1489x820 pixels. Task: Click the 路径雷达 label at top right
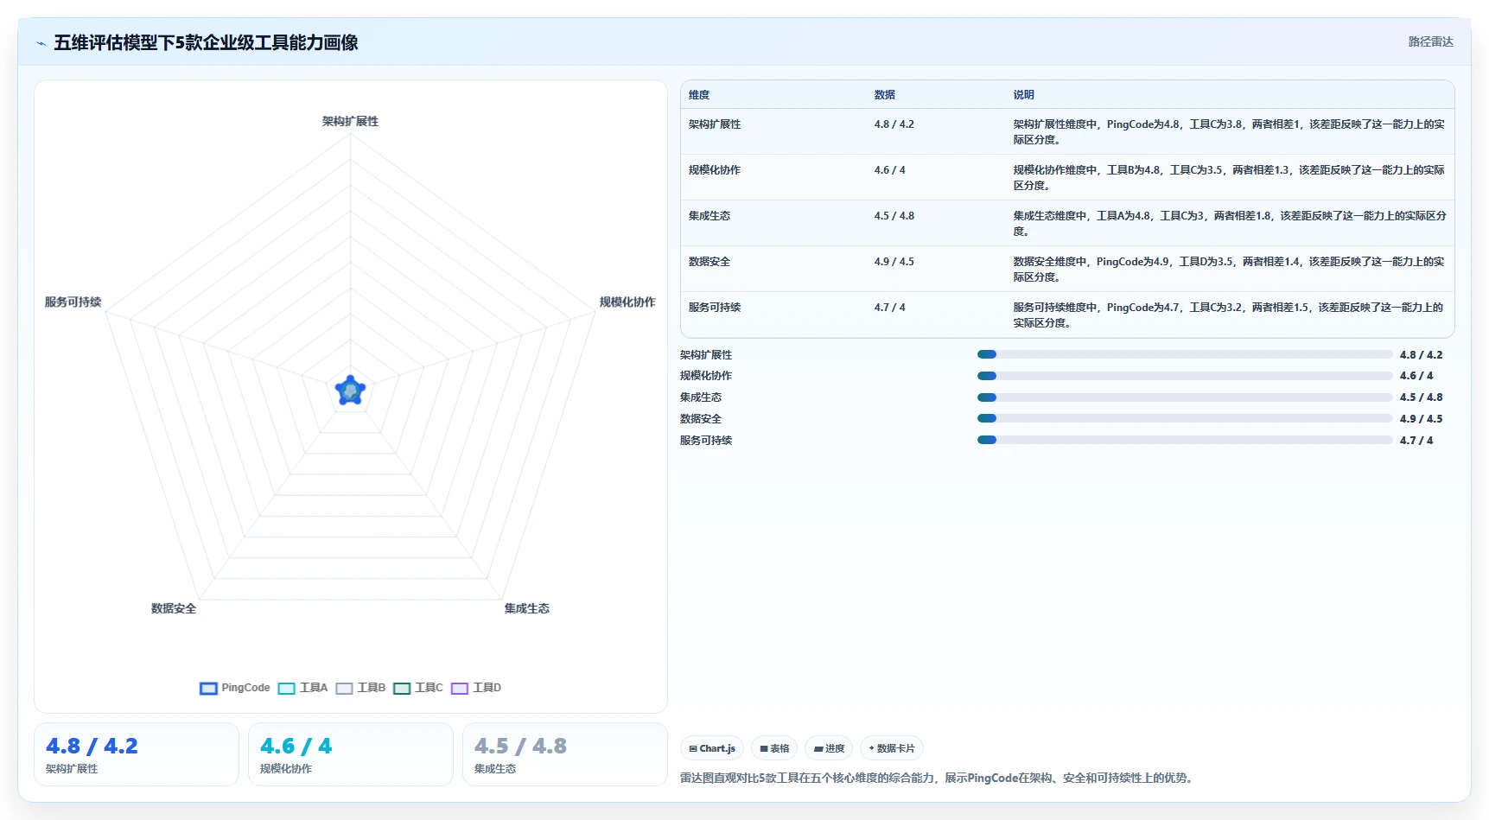pos(1430,41)
